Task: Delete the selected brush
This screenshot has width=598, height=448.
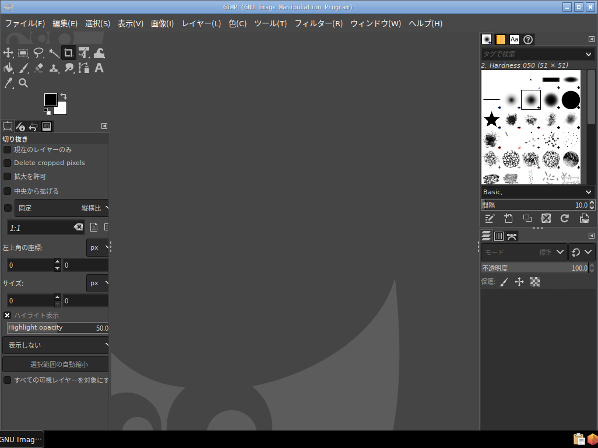Action: 546,218
